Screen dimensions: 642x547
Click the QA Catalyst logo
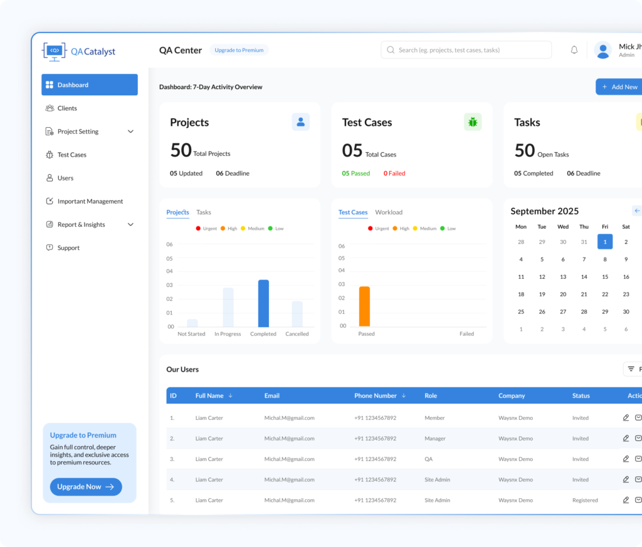click(x=79, y=51)
